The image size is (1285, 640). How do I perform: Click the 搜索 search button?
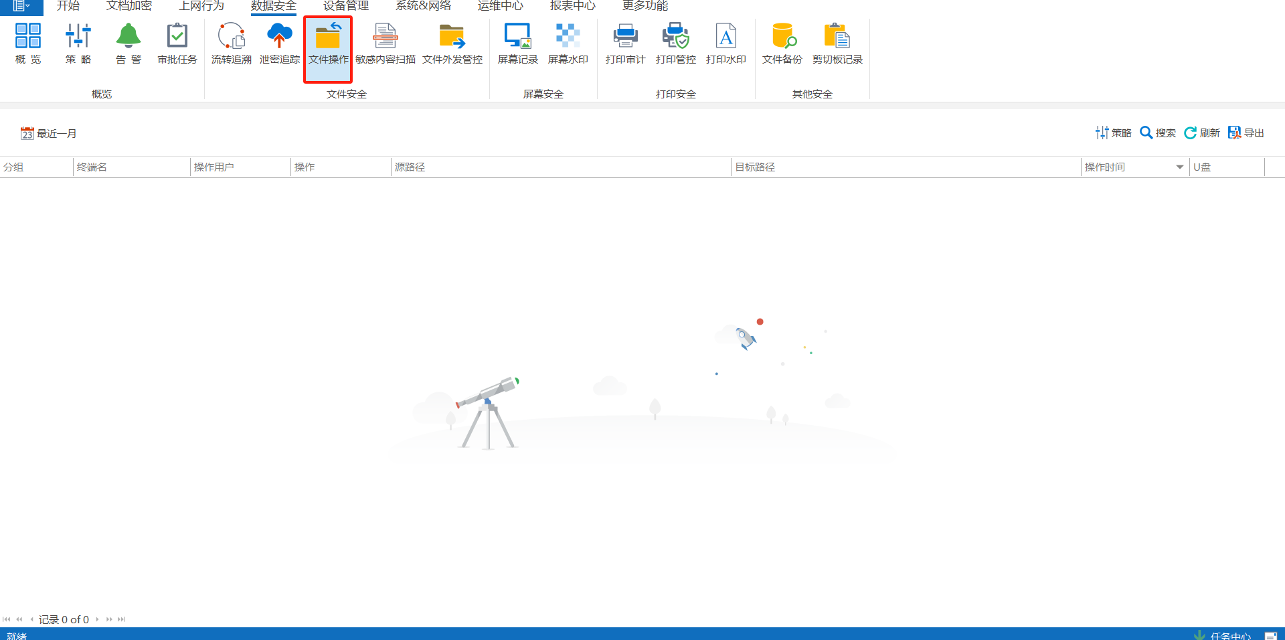1158,133
